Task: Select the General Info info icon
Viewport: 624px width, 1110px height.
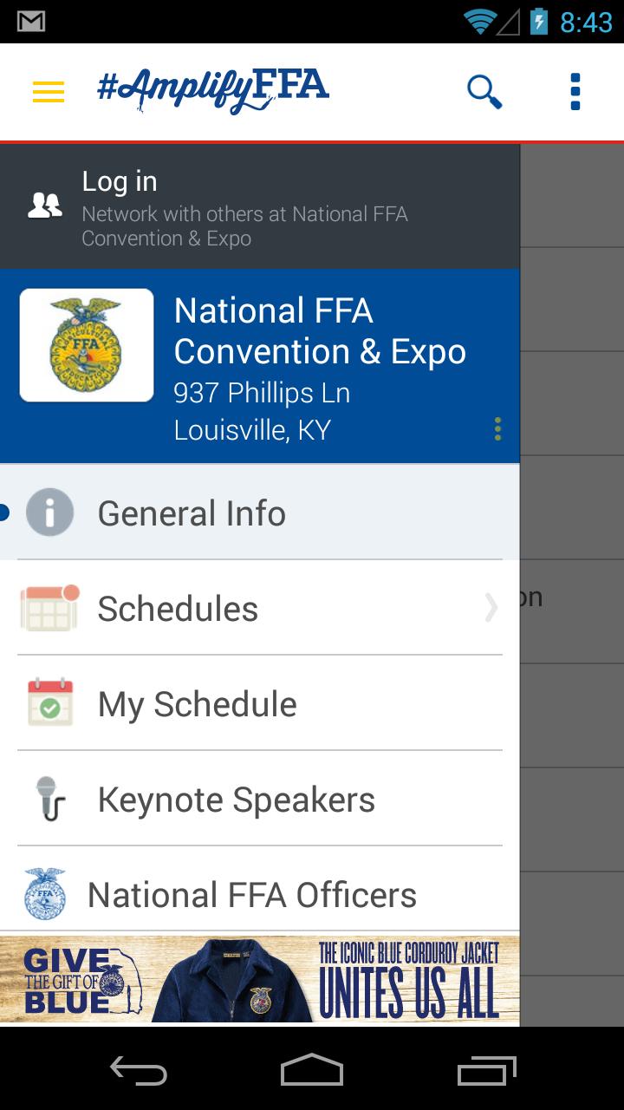Action: 49,512
